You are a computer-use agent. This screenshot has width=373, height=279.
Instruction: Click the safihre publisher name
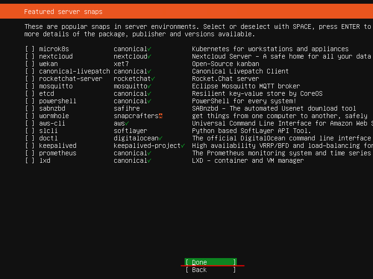click(x=127, y=108)
